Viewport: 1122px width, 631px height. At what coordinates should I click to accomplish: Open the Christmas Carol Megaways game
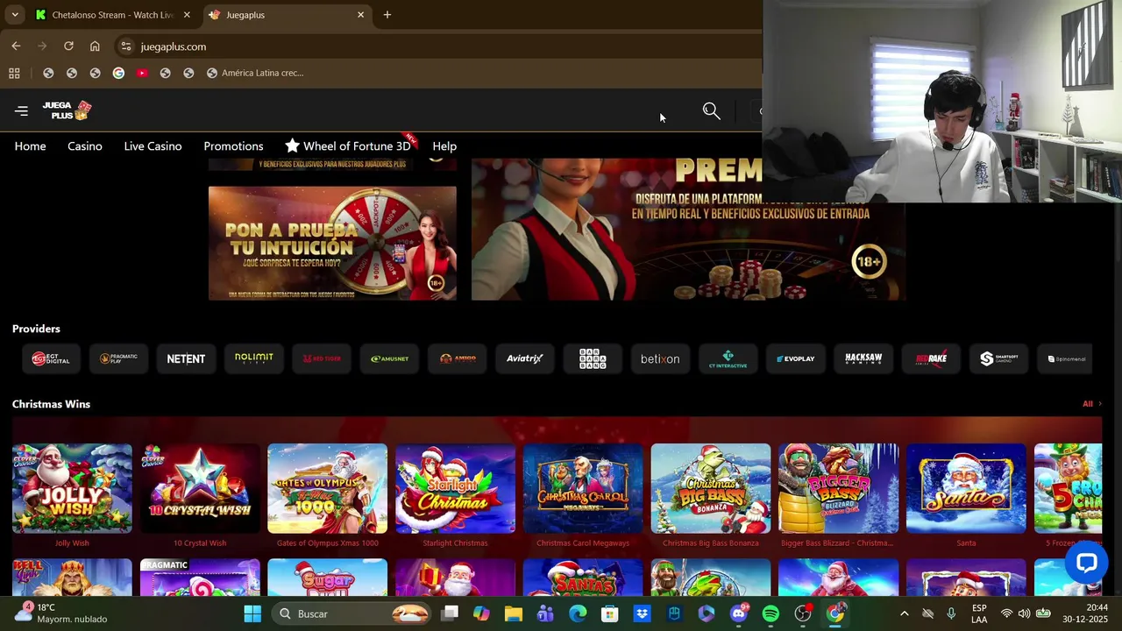pos(583,488)
